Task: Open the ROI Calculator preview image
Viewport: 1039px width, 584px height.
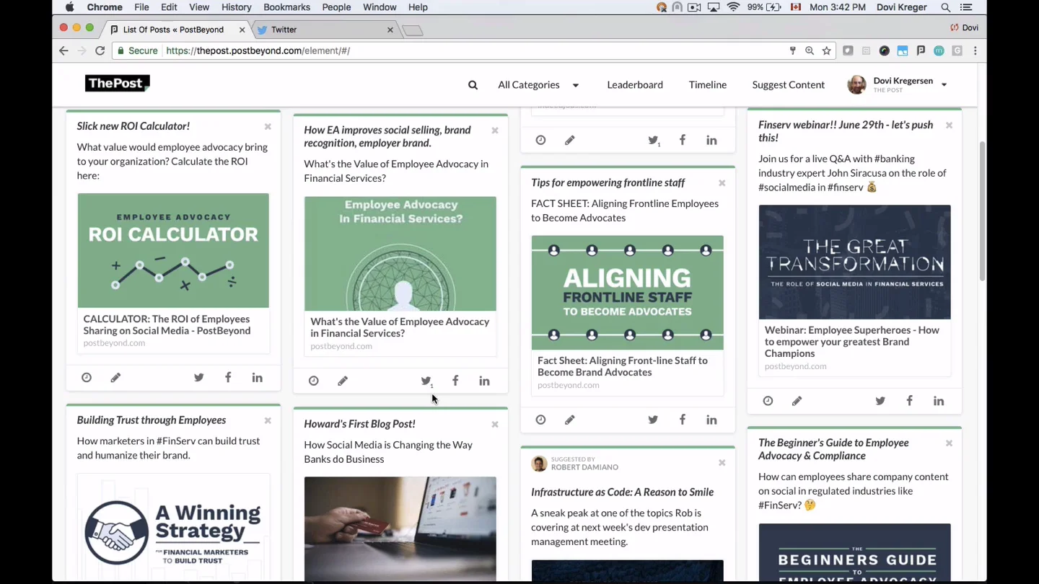Action: tap(173, 250)
